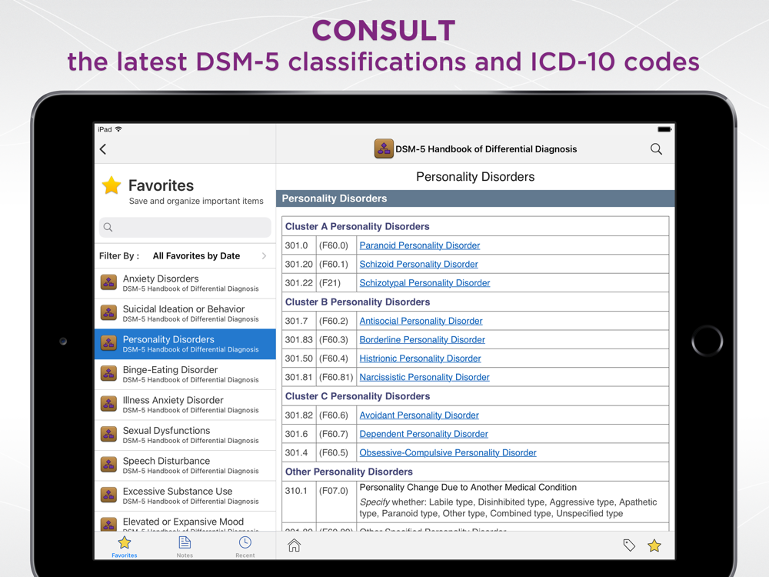Click the 301.22 code cell

click(x=298, y=282)
